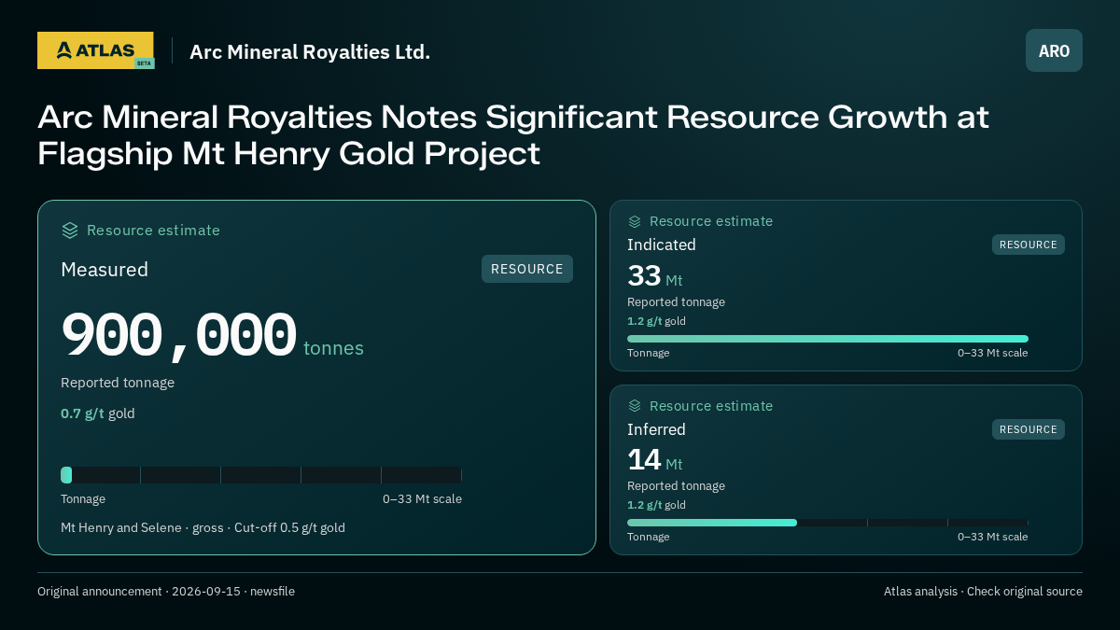1120x630 pixels.
Task: Click Mt Henry and Selene cut-off note
Action: click(203, 528)
